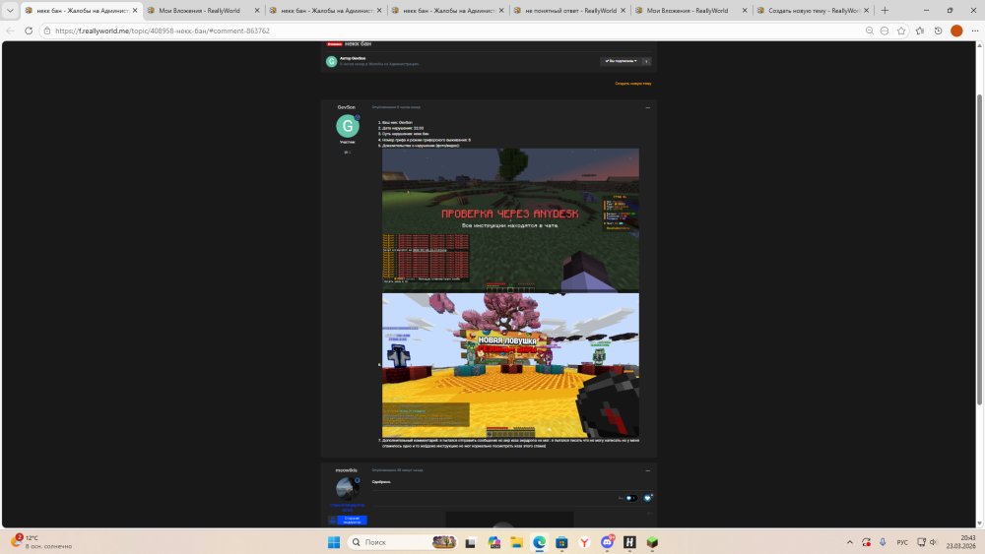Click the reader/translate icon beside the zoom icon
The height and width of the screenshot is (554, 985).
coord(885,31)
